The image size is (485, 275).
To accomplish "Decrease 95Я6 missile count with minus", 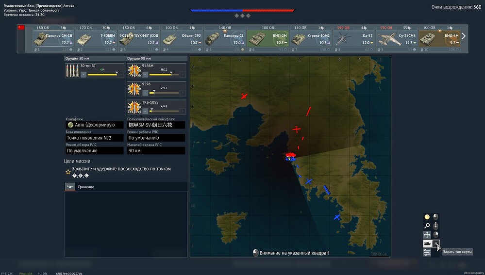I will coord(145,93).
